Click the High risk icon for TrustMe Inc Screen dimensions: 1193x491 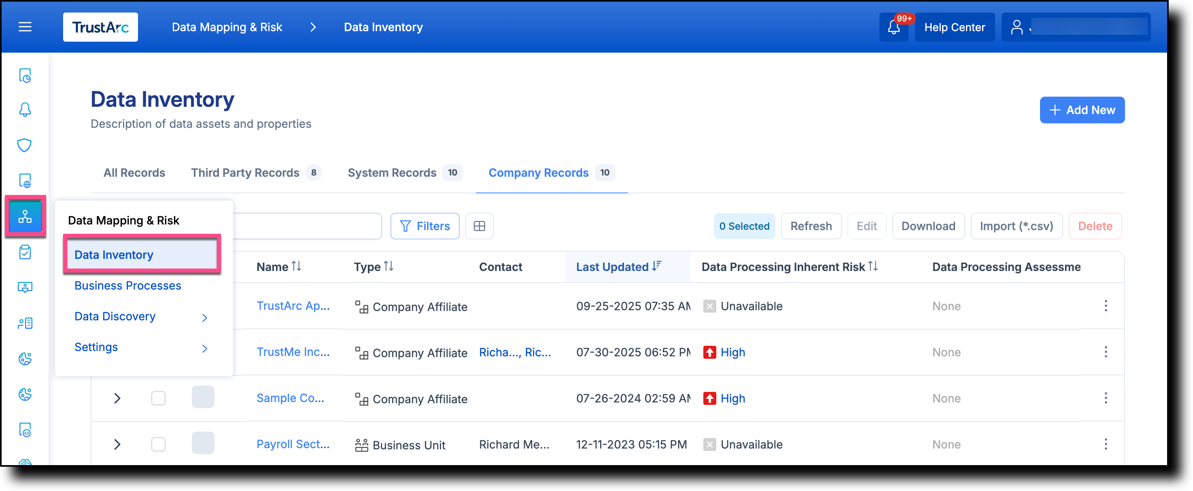click(709, 353)
